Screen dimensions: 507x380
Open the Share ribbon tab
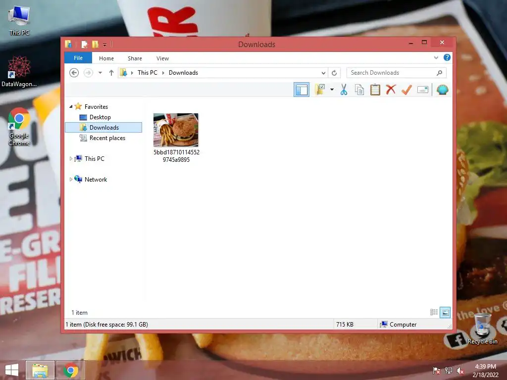(x=135, y=58)
